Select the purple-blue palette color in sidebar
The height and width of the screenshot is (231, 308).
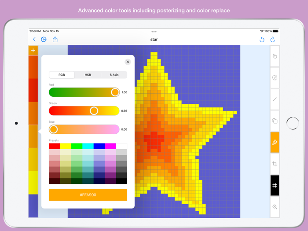click(x=33, y=206)
